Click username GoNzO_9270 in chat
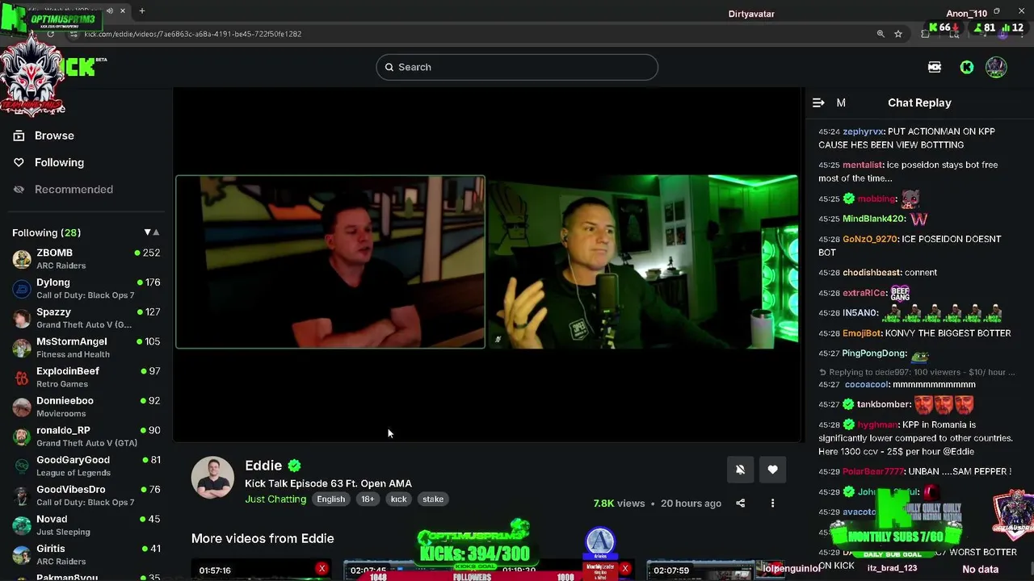Viewport: 1034px width, 581px height. click(870, 239)
